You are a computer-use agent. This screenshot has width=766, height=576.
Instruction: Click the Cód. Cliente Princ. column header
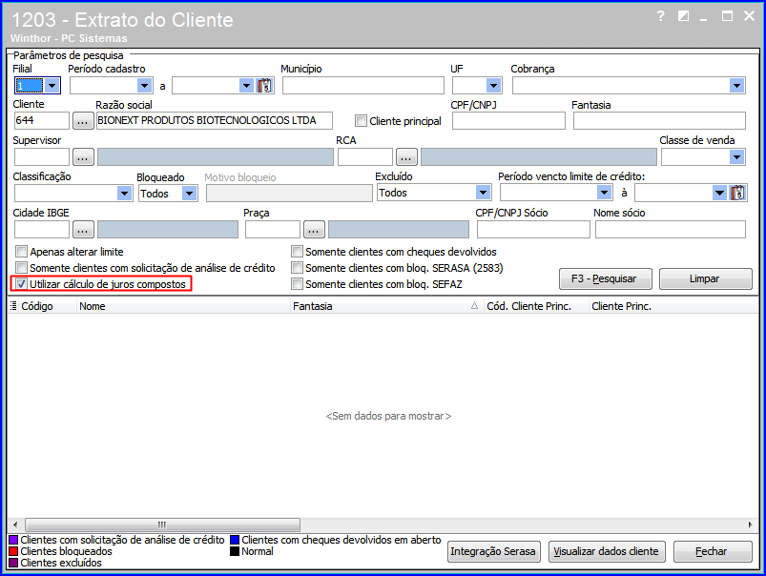coord(536,306)
